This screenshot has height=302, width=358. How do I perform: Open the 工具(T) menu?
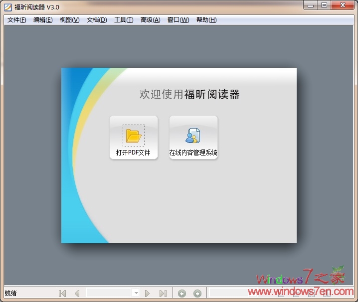tap(124, 20)
